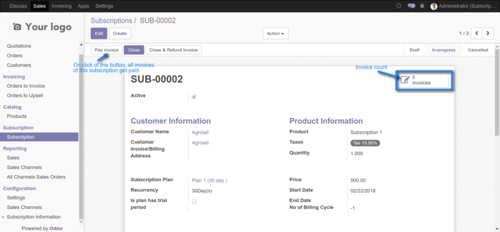
Task: Click the Administrator avatar image
Action: pyautogui.click(x=434, y=6)
